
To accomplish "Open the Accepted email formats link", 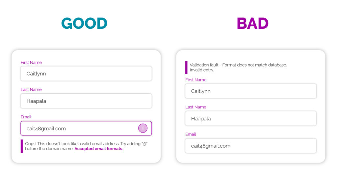I will tap(99, 149).
